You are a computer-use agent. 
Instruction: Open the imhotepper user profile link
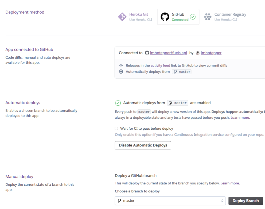[x=211, y=53]
